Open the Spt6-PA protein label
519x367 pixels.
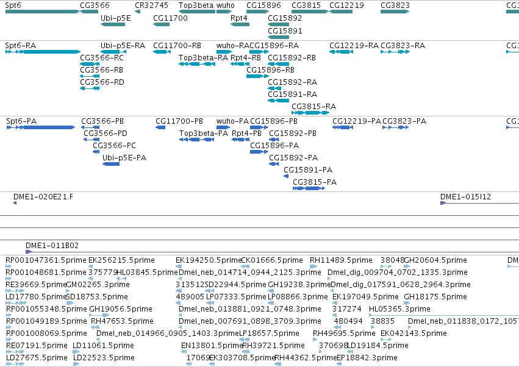(21, 121)
